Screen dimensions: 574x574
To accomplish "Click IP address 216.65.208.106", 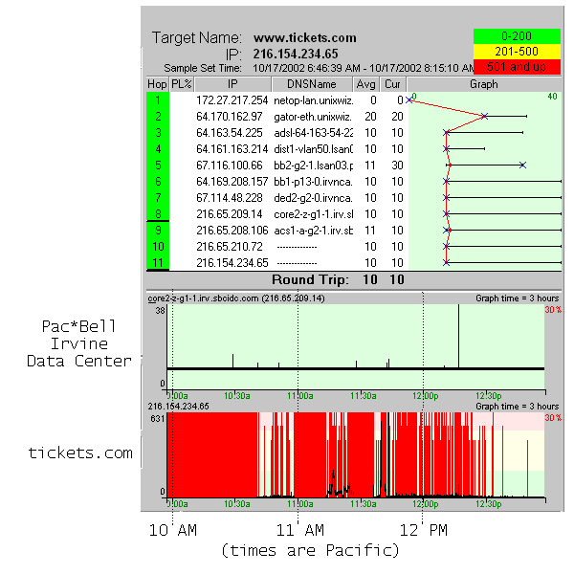I will (x=232, y=231).
